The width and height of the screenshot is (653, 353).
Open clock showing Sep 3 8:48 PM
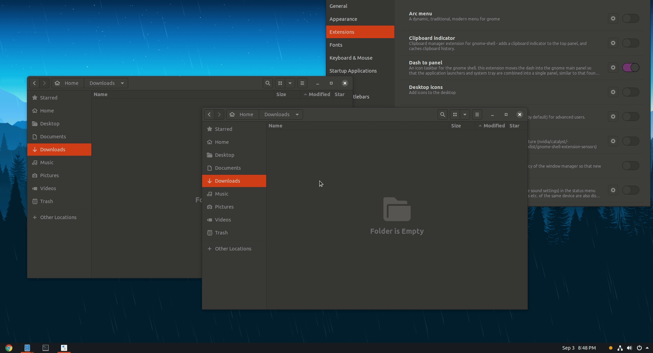[x=579, y=348]
